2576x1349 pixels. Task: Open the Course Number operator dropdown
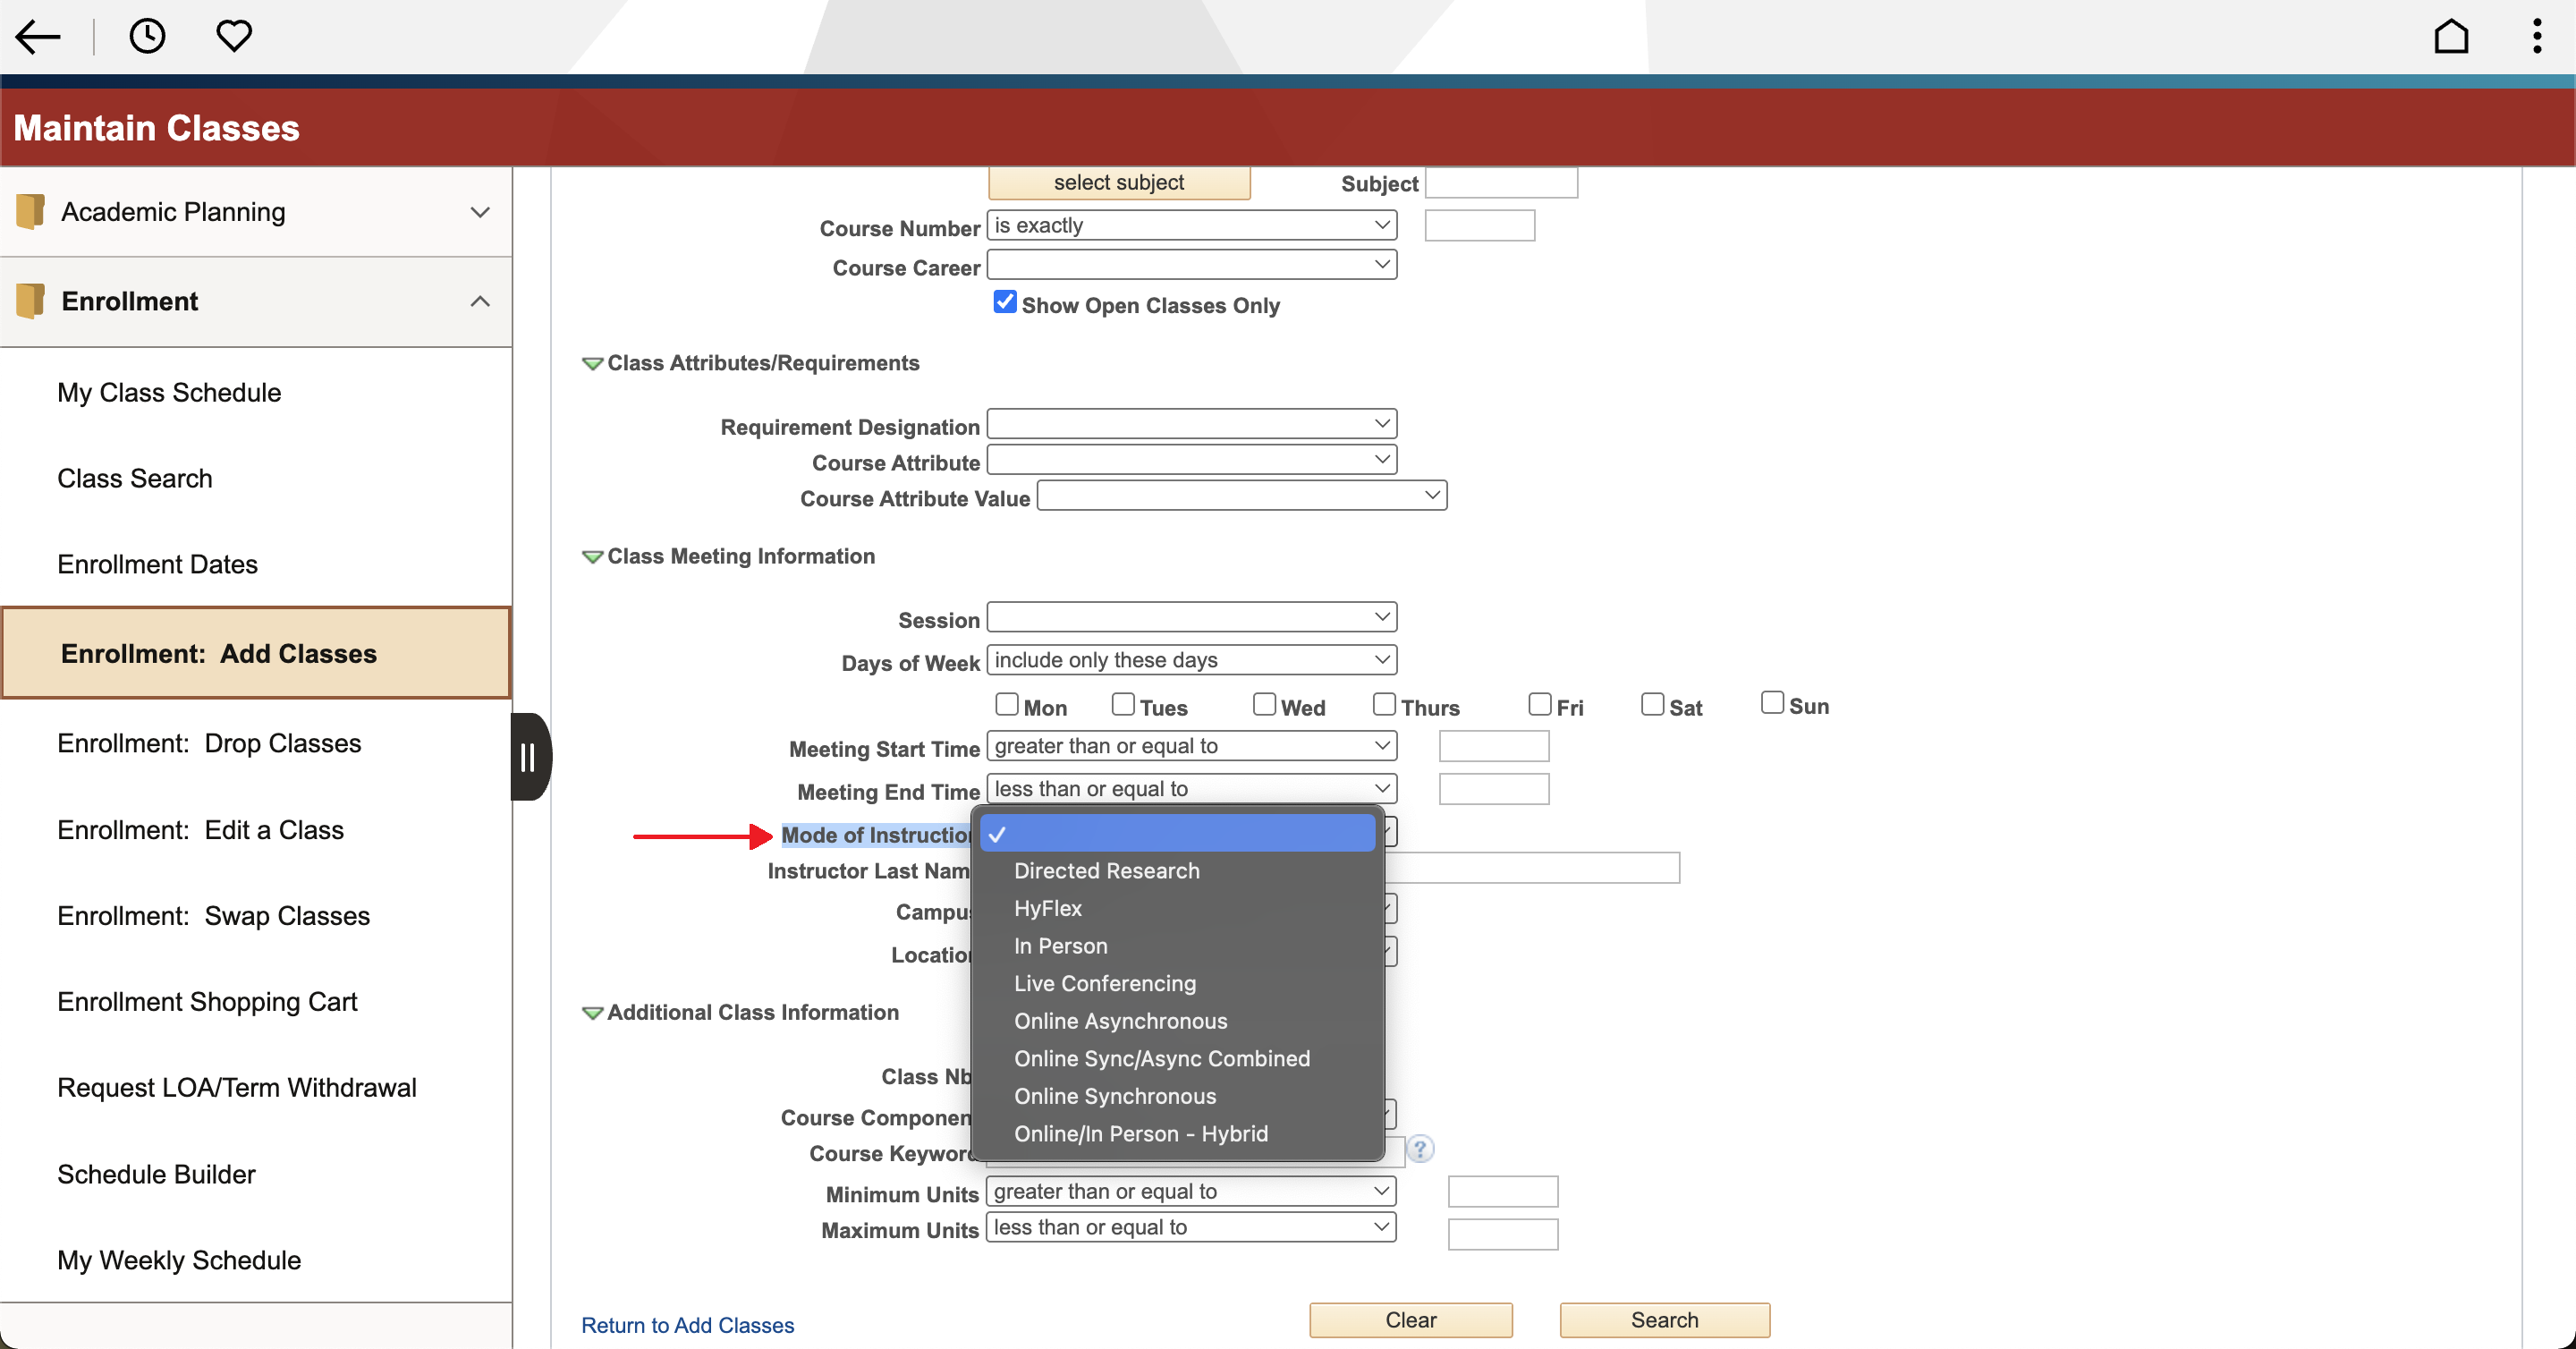click(x=1191, y=225)
